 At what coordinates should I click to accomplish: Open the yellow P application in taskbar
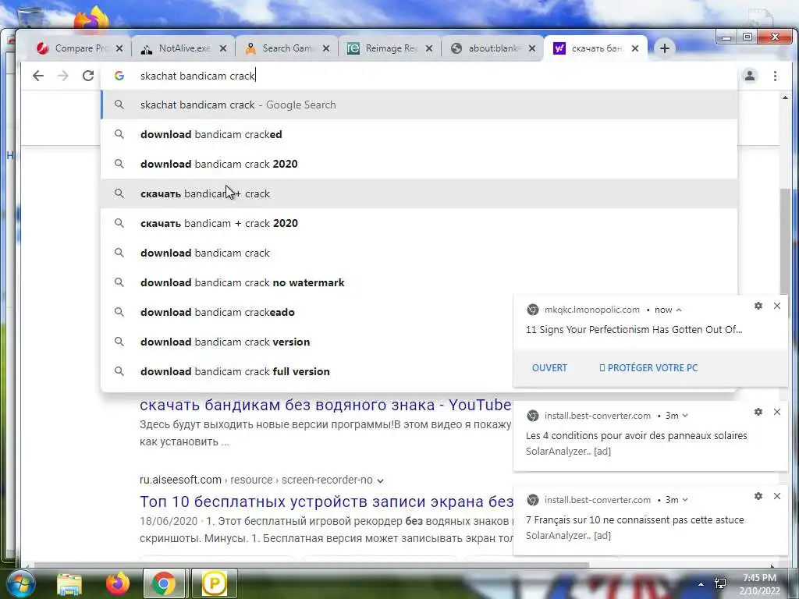214,583
